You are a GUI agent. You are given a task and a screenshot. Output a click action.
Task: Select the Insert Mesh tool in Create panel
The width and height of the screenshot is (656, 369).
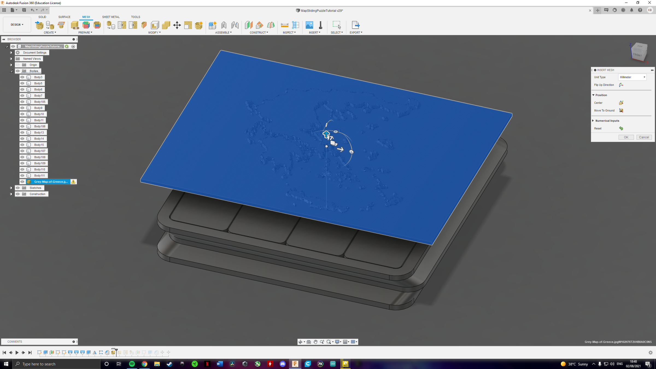click(x=39, y=25)
